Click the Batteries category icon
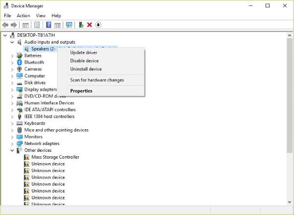294x215 pixels. click(19, 55)
